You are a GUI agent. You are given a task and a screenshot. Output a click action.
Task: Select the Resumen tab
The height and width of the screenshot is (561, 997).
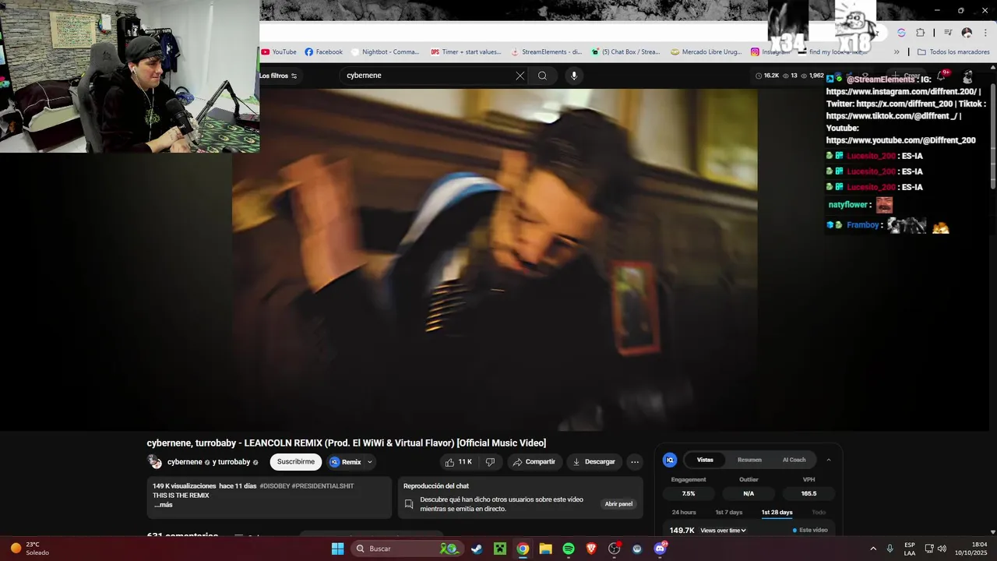pyautogui.click(x=749, y=460)
